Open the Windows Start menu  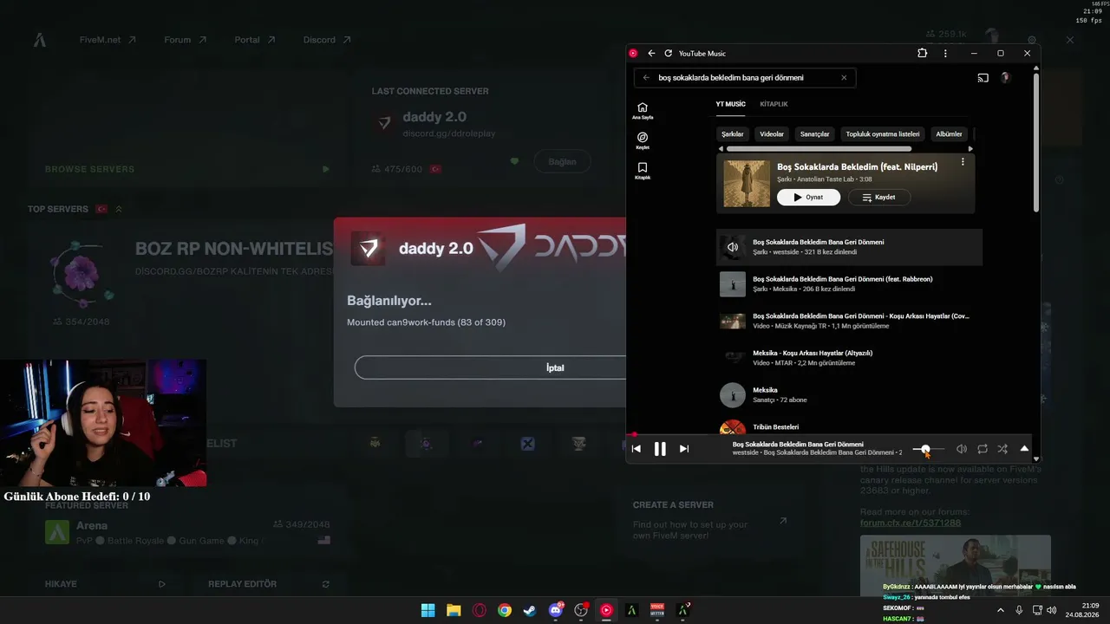pyautogui.click(x=428, y=610)
